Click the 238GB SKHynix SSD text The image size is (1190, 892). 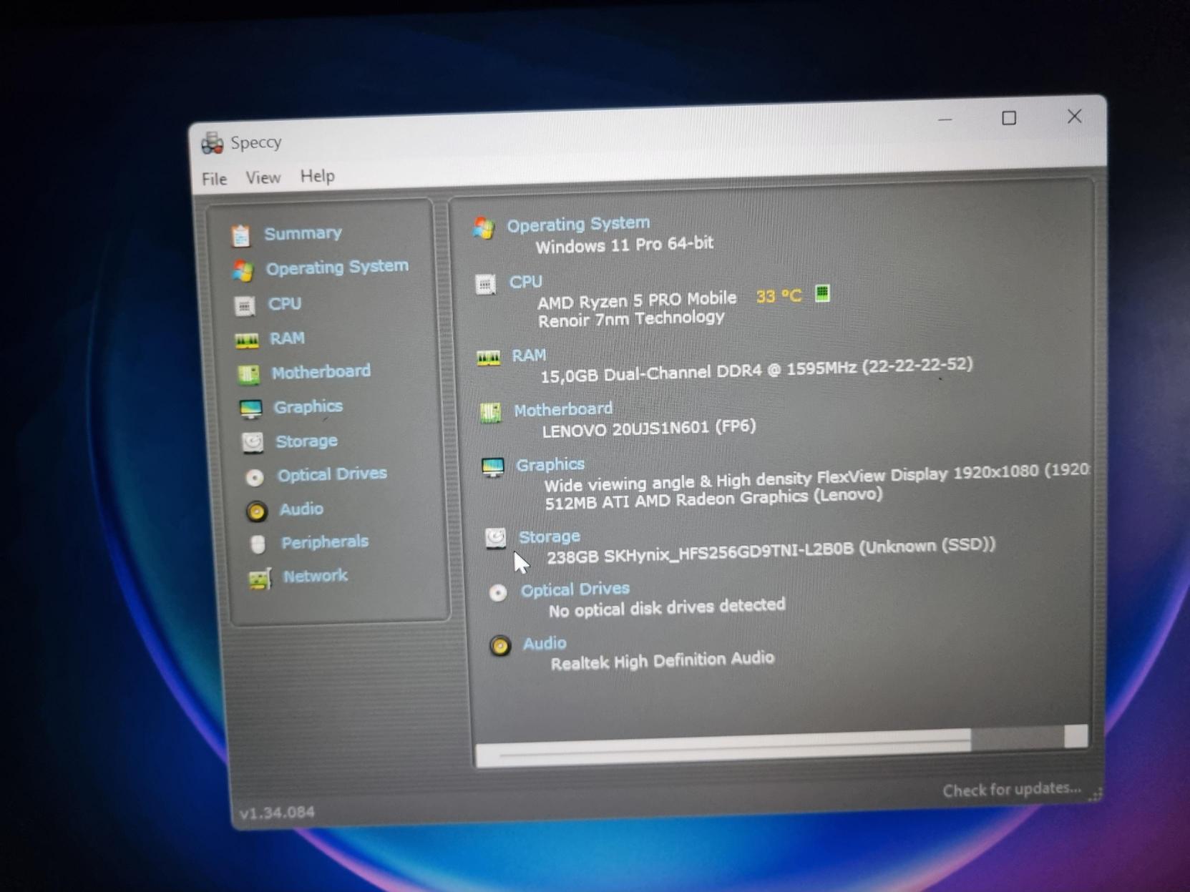771,551
